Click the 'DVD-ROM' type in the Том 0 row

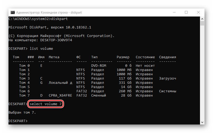coord(98,65)
